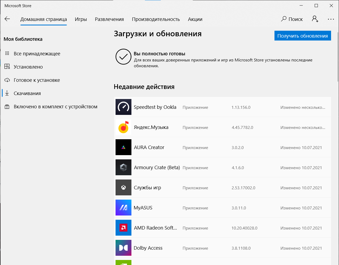Click Приложение type in the Dolby Access row

tap(195, 248)
